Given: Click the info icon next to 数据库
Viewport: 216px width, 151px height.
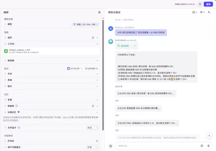Looking at the screenshot, I should (x=17, y=106).
